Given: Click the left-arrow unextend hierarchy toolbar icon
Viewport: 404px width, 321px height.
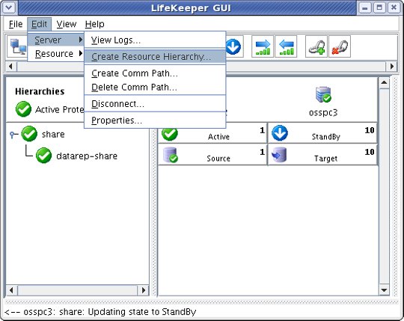Looking at the screenshot, I should (286, 46).
